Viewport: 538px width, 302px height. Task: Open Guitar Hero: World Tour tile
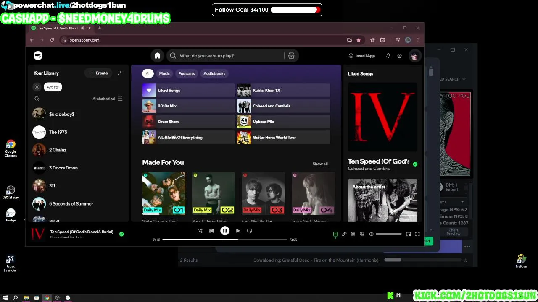[x=283, y=137]
